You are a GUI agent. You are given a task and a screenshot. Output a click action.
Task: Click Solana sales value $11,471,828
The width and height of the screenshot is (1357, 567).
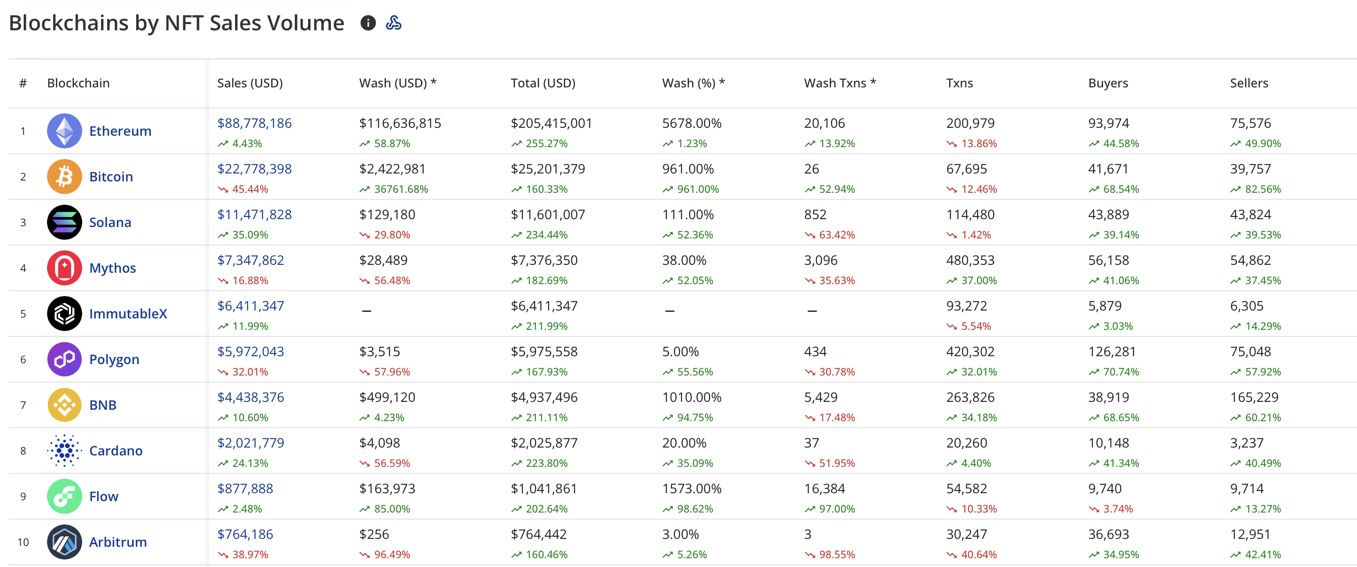(254, 215)
